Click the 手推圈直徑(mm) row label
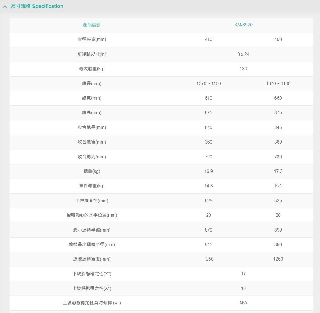The image size is (320, 313). pos(92,201)
